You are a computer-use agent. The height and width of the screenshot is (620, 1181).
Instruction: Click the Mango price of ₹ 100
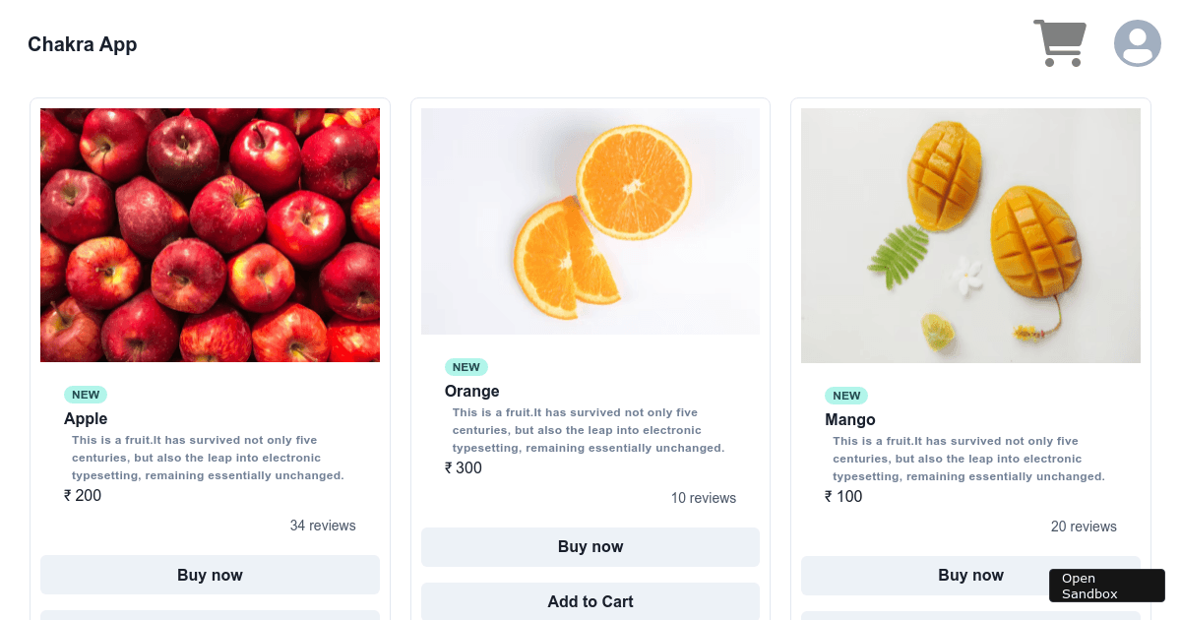(843, 496)
